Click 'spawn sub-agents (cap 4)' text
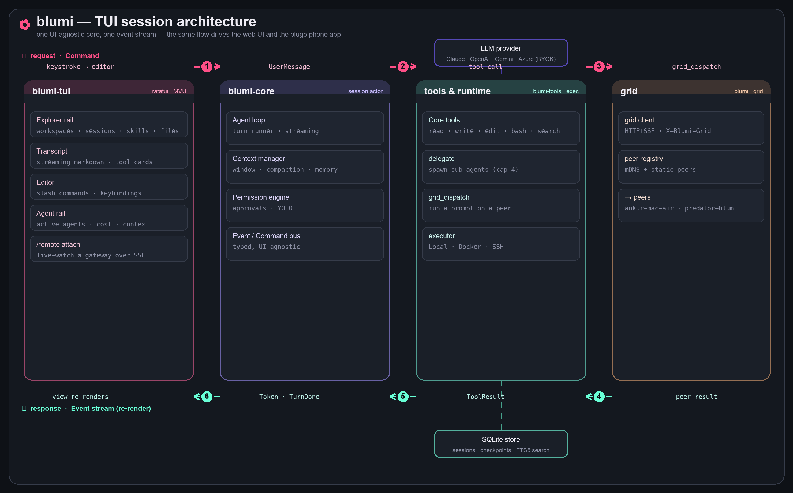793x493 pixels. click(x=473, y=170)
